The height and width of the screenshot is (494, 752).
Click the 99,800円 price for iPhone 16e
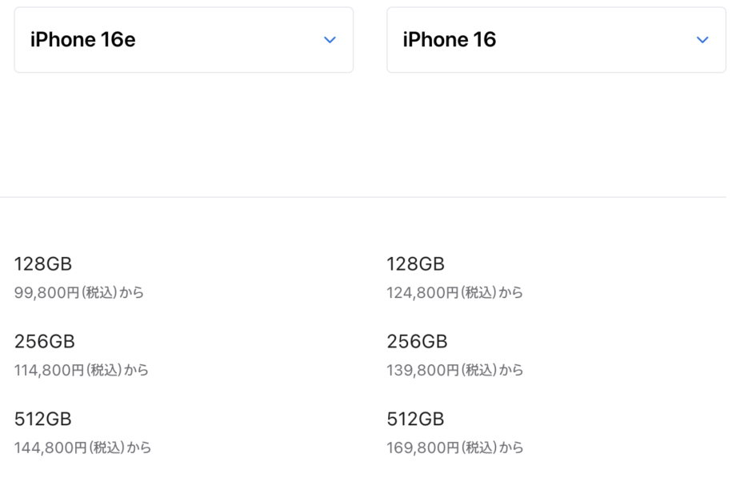pos(80,292)
